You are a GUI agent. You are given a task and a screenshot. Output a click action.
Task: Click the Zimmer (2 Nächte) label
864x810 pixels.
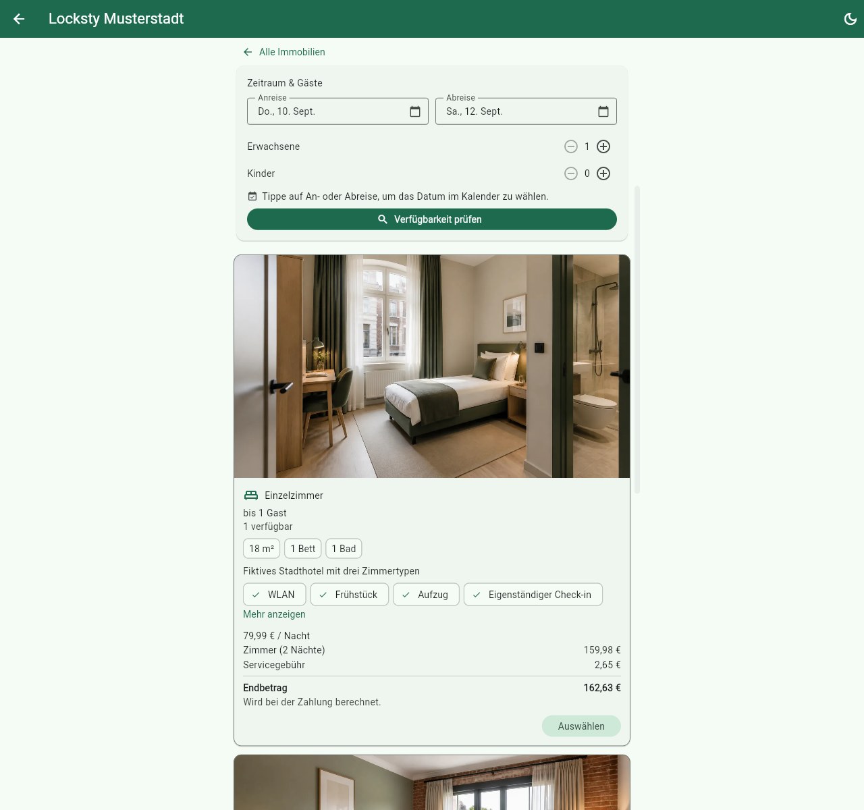[284, 650]
